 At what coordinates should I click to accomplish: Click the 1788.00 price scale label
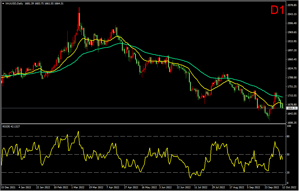tap(292, 78)
